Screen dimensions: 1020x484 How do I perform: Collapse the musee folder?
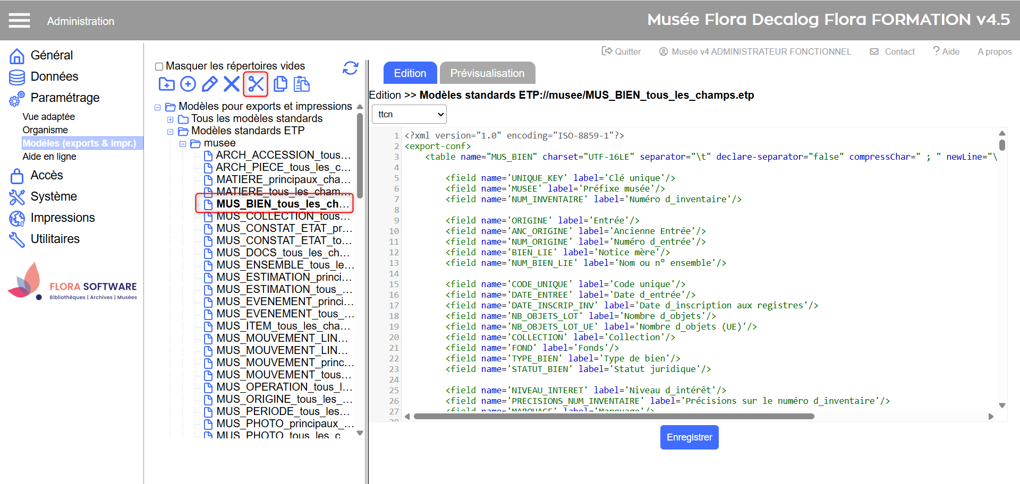click(182, 144)
